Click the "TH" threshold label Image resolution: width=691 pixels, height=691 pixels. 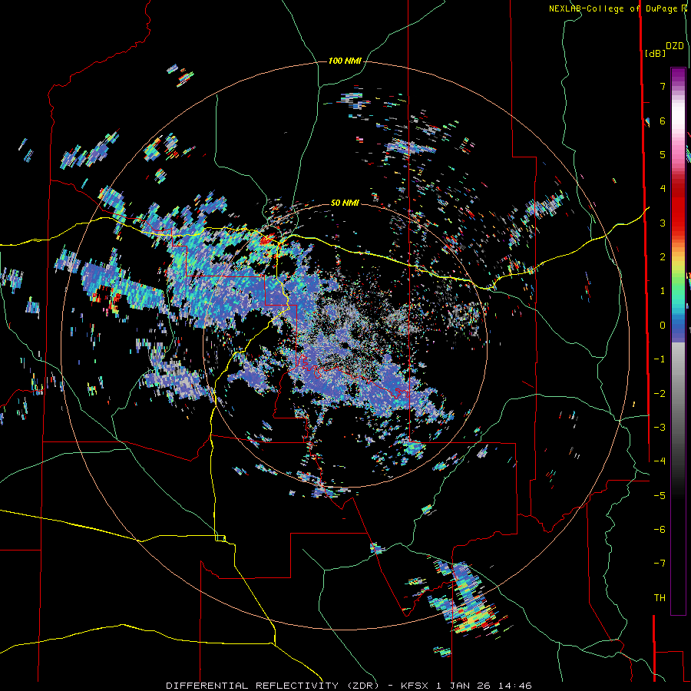click(660, 597)
